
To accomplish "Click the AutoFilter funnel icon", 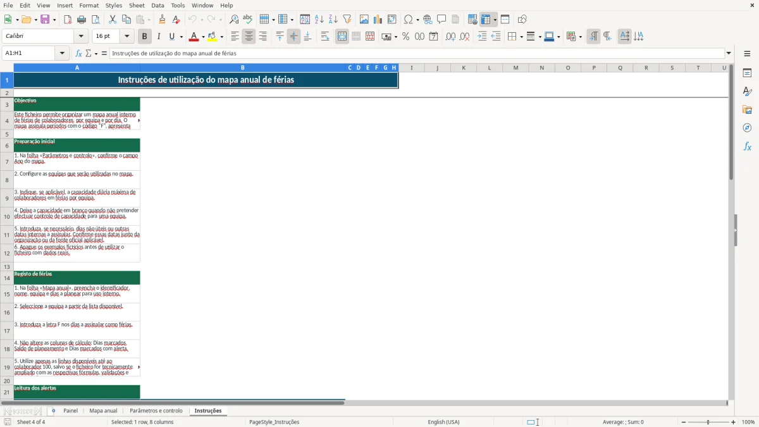I will (x=347, y=20).
